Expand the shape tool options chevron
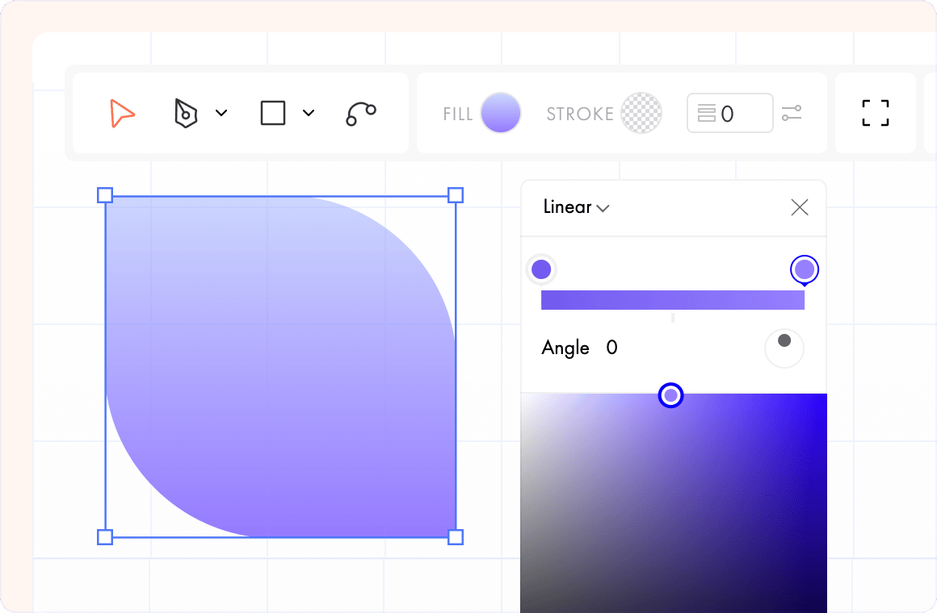937x613 pixels. pos(309,113)
